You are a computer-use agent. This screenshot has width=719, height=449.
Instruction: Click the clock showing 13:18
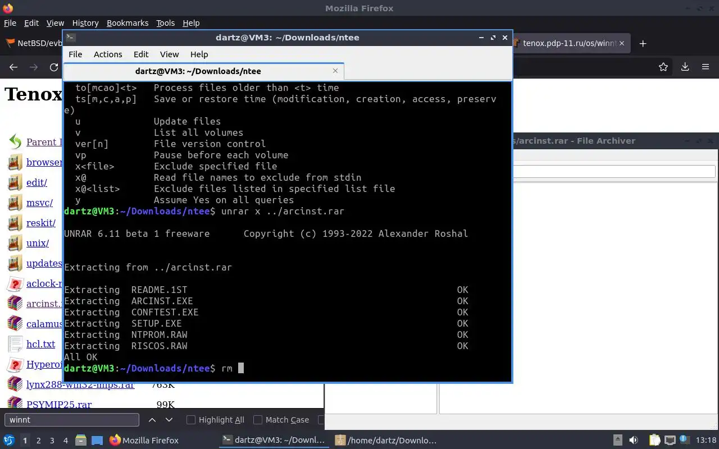click(x=706, y=441)
